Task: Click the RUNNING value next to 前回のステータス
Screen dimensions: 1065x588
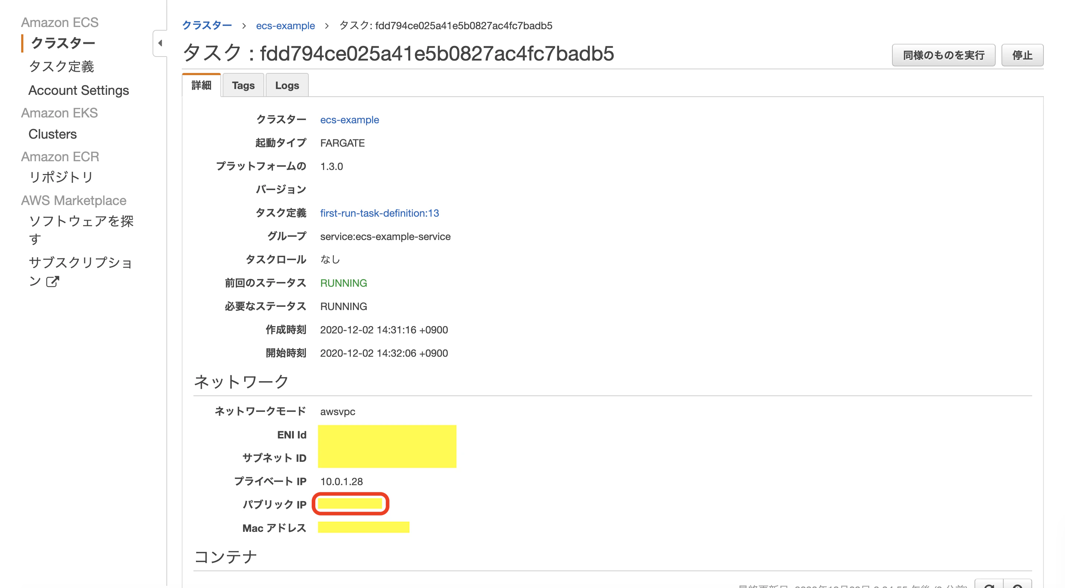Action: 343,283
